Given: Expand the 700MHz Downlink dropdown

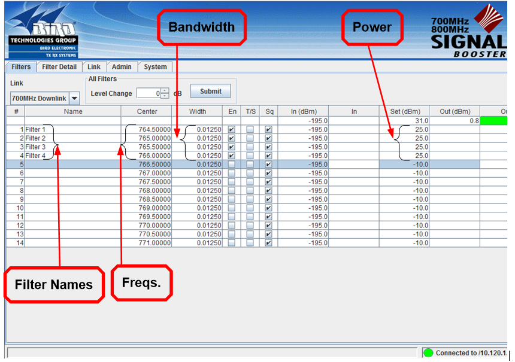Looking at the screenshot, I should (75, 98).
